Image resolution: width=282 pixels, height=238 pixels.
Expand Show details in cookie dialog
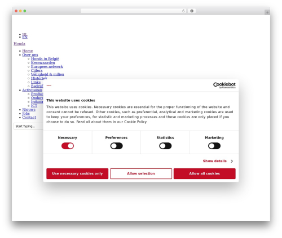[x=218, y=161]
